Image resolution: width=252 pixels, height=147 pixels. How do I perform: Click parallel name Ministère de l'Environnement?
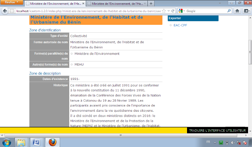point(97,54)
